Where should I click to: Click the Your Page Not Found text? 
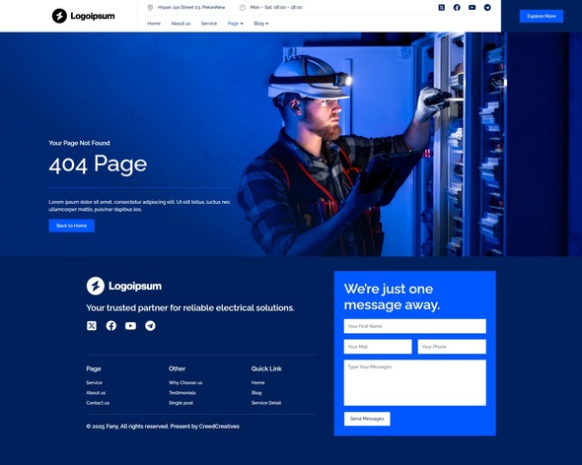pyautogui.click(x=79, y=143)
